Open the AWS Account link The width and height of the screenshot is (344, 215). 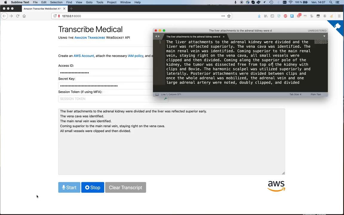pyautogui.click(x=84, y=56)
